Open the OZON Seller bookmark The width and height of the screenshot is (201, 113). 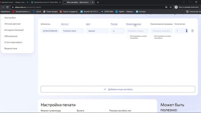coord(107,12)
